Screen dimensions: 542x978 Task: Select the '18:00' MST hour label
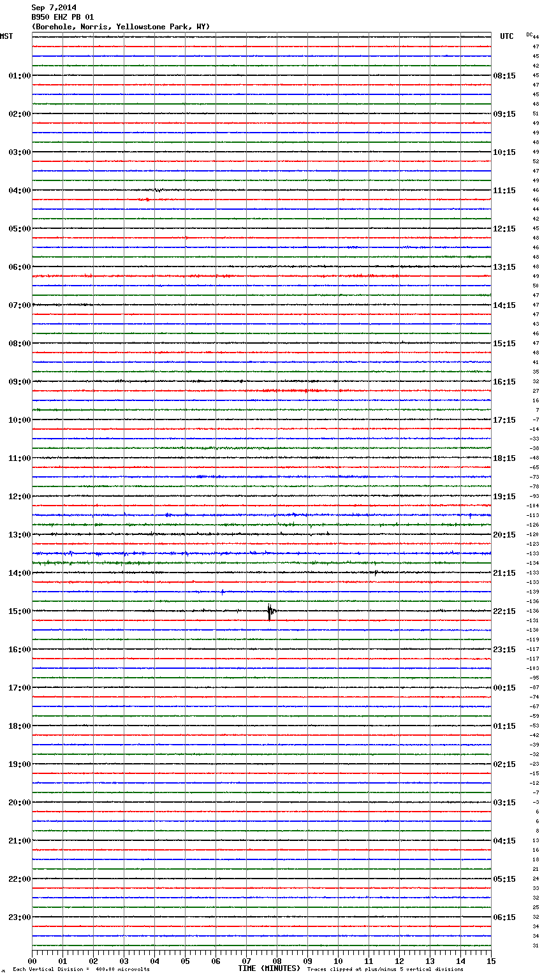(x=20, y=726)
